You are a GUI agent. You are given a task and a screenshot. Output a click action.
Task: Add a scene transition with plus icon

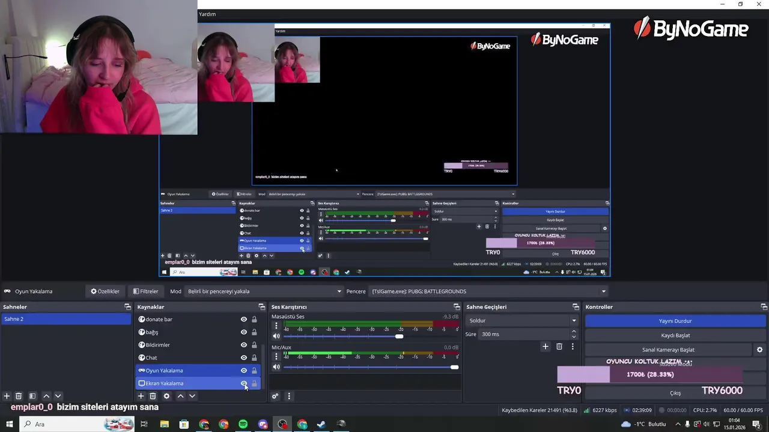click(x=546, y=346)
